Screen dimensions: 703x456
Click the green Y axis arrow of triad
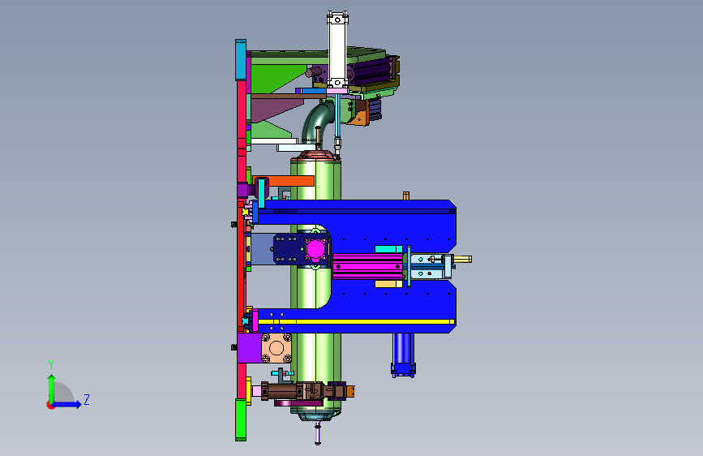[x=51, y=388]
